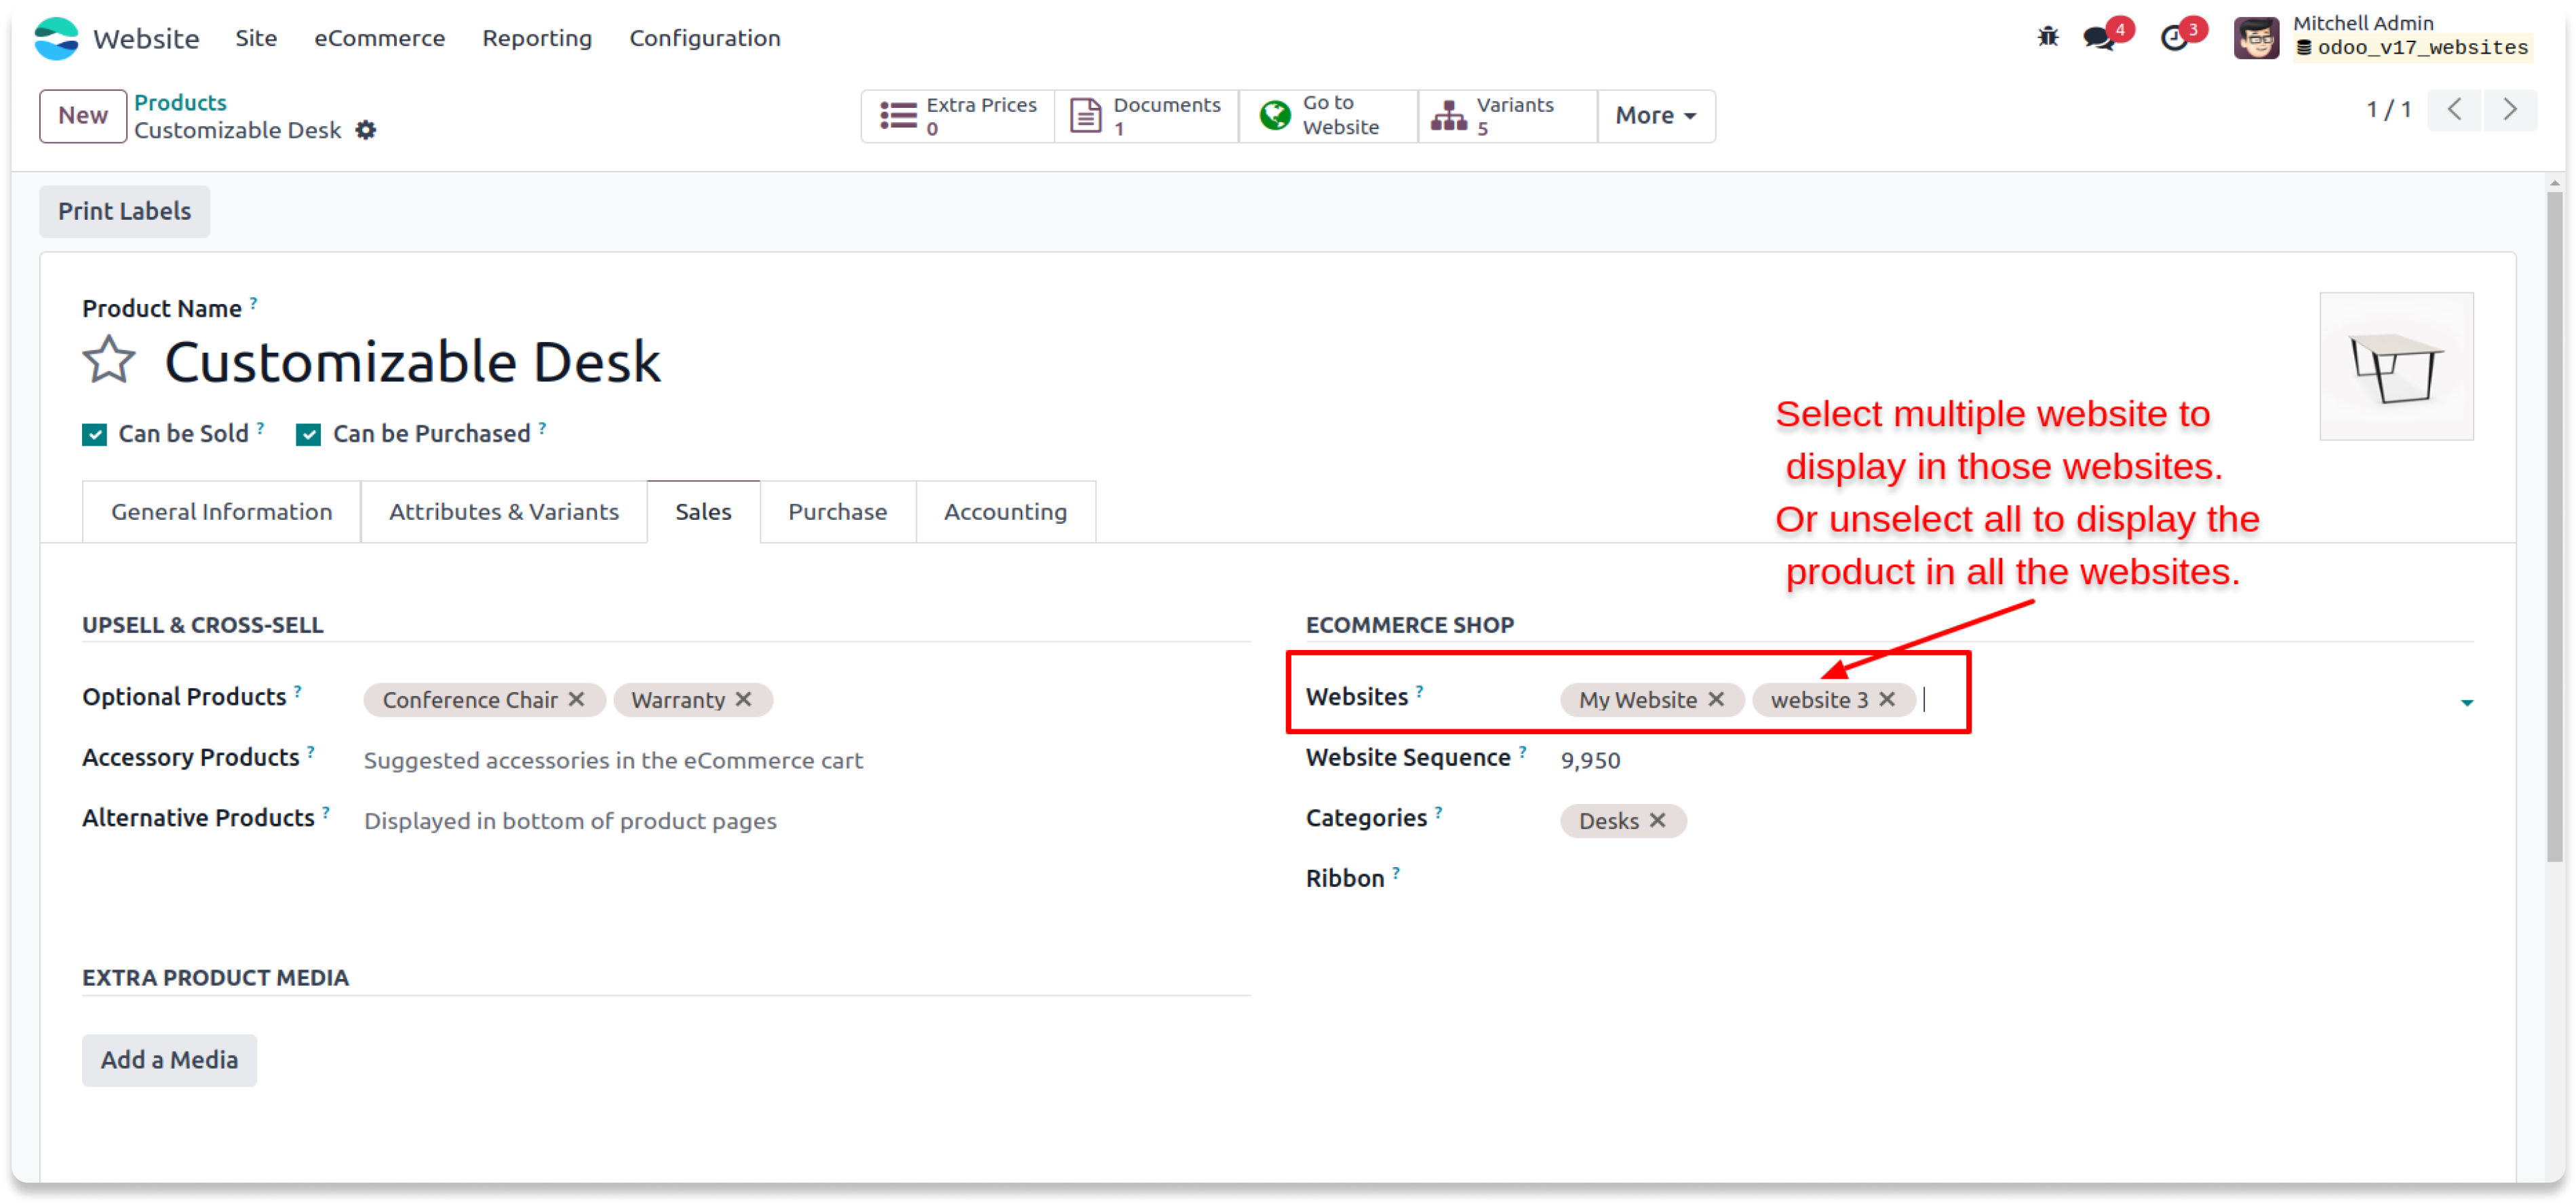The height and width of the screenshot is (1203, 2576).
Task: Click the gear icon beside Customizable Desk
Action: 366,130
